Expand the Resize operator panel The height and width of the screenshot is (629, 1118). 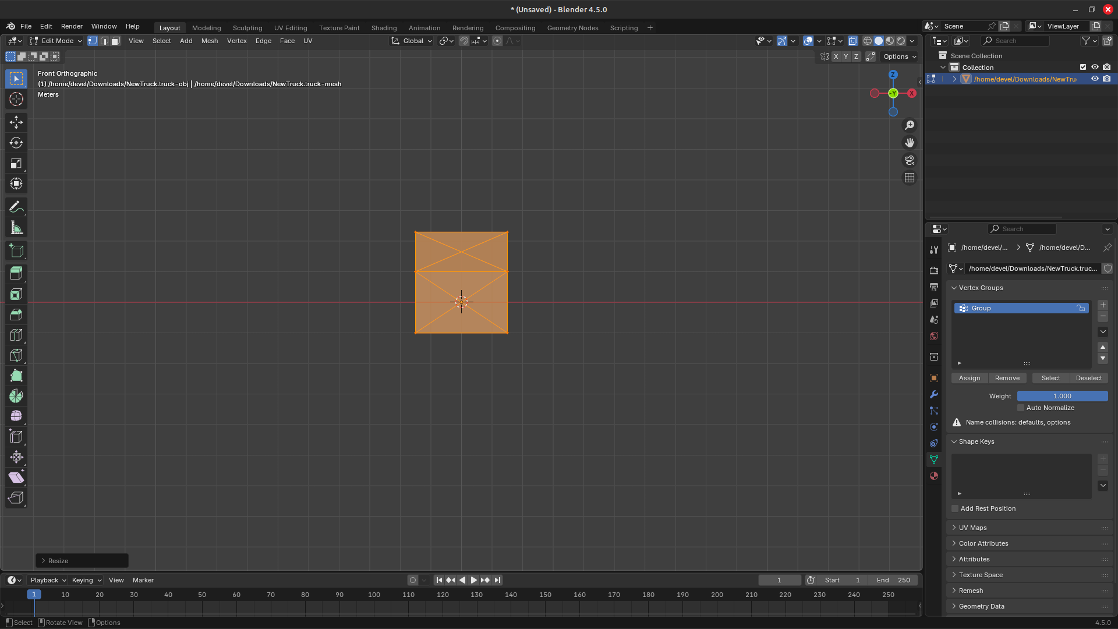pos(82,561)
